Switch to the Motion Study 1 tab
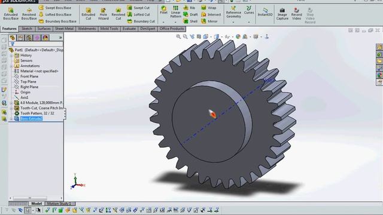Screen dimensions: 383x215 pyautogui.click(x=59, y=204)
